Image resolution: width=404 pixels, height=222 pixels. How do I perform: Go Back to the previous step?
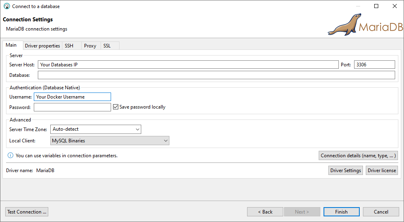(x=265, y=212)
